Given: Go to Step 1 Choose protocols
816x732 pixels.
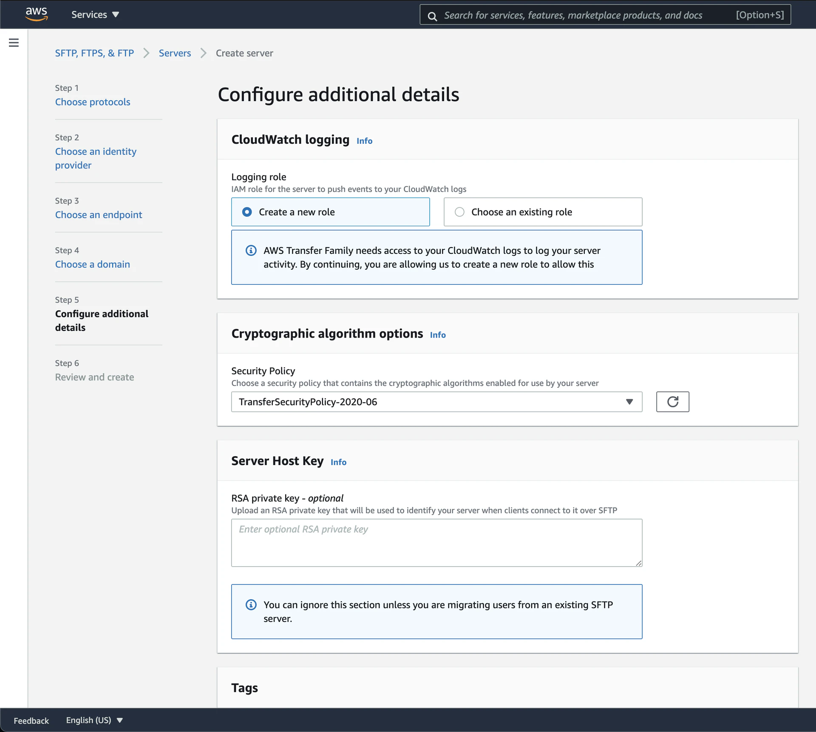Looking at the screenshot, I should coord(93,102).
